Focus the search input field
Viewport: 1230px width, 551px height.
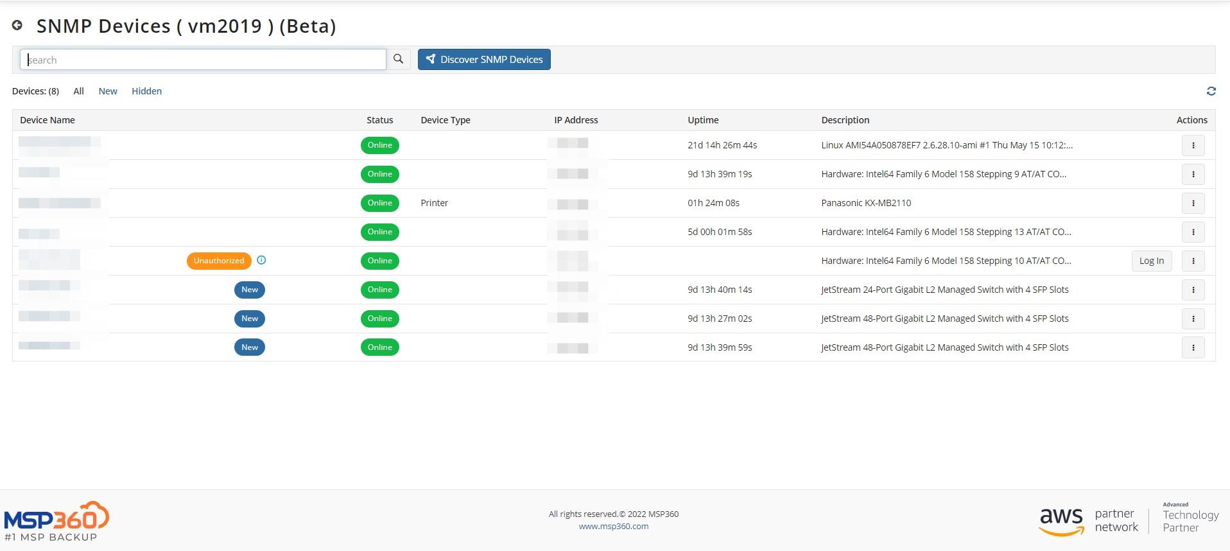click(x=203, y=60)
